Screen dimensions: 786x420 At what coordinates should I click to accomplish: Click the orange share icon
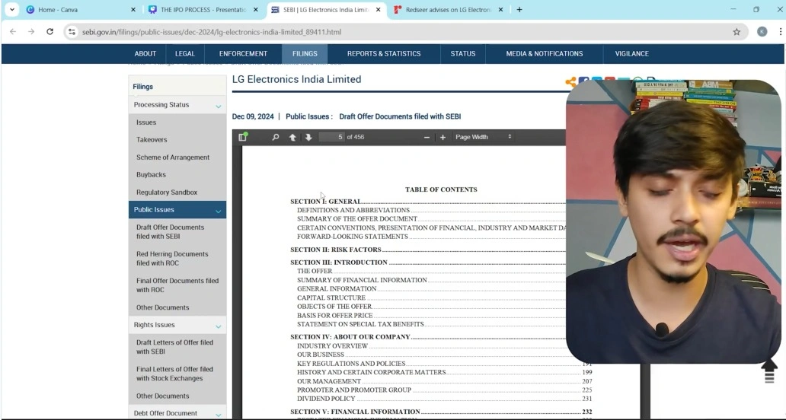tap(570, 83)
